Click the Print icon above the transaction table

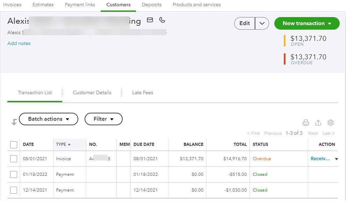(306, 122)
